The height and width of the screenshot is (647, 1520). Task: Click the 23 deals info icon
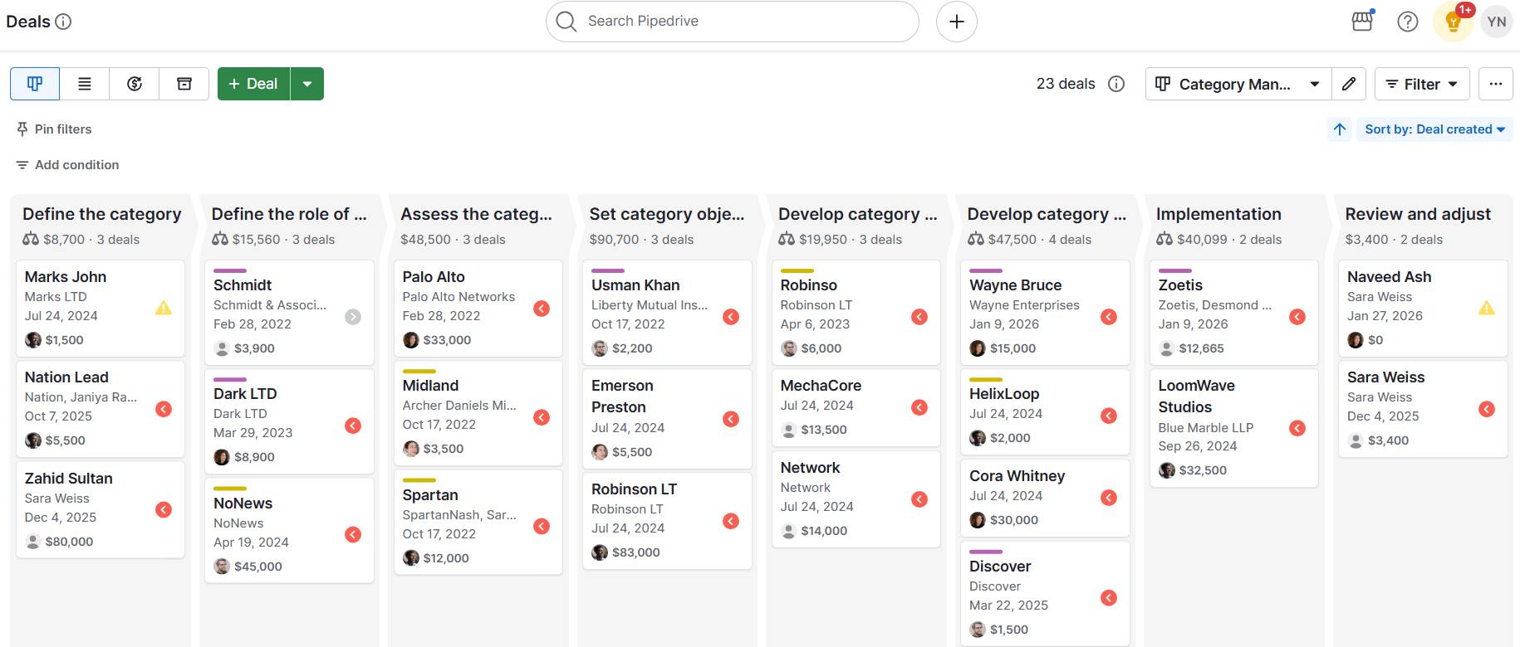1116,84
